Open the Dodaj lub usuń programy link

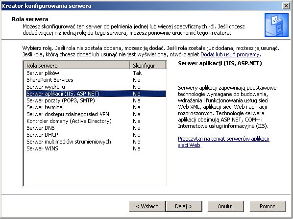click(230, 54)
